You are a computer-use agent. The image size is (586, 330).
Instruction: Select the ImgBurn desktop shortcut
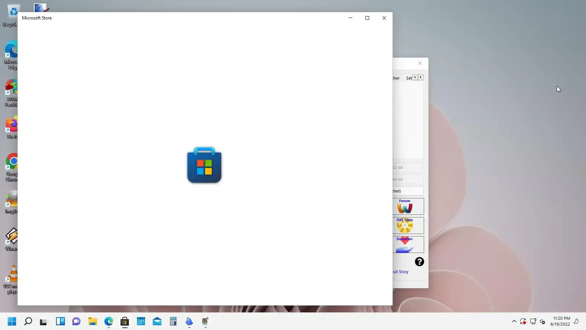(x=11, y=202)
